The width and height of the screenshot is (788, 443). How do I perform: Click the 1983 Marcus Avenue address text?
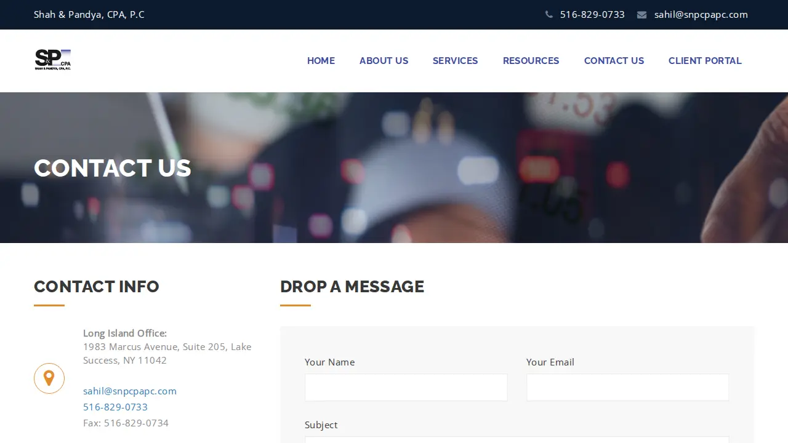point(167,354)
